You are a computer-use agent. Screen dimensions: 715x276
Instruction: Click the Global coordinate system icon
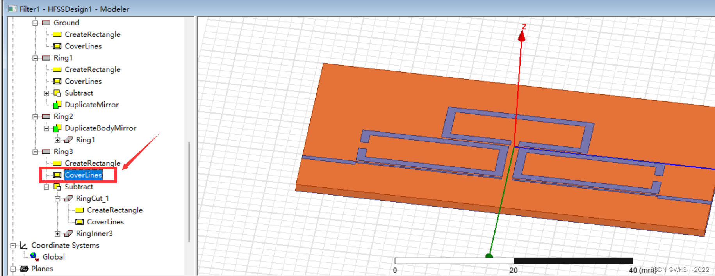[35, 256]
